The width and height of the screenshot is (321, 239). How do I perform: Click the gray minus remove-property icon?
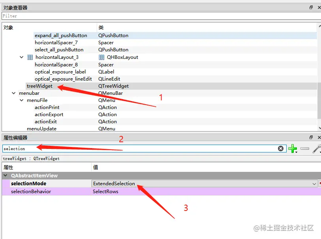(305, 149)
